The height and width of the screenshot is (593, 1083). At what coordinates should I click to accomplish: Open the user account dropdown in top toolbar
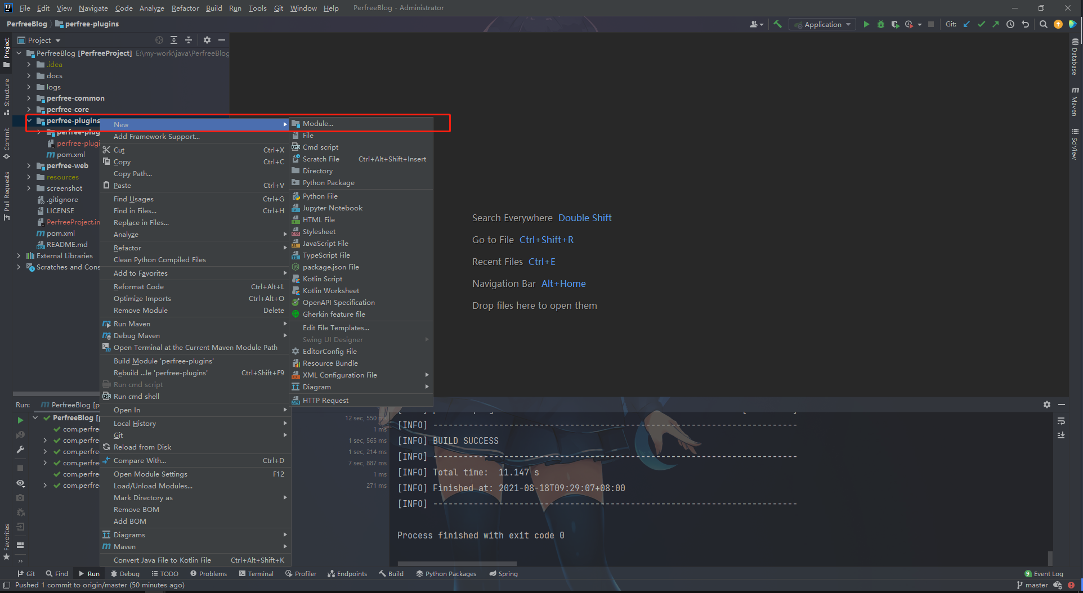coord(757,24)
